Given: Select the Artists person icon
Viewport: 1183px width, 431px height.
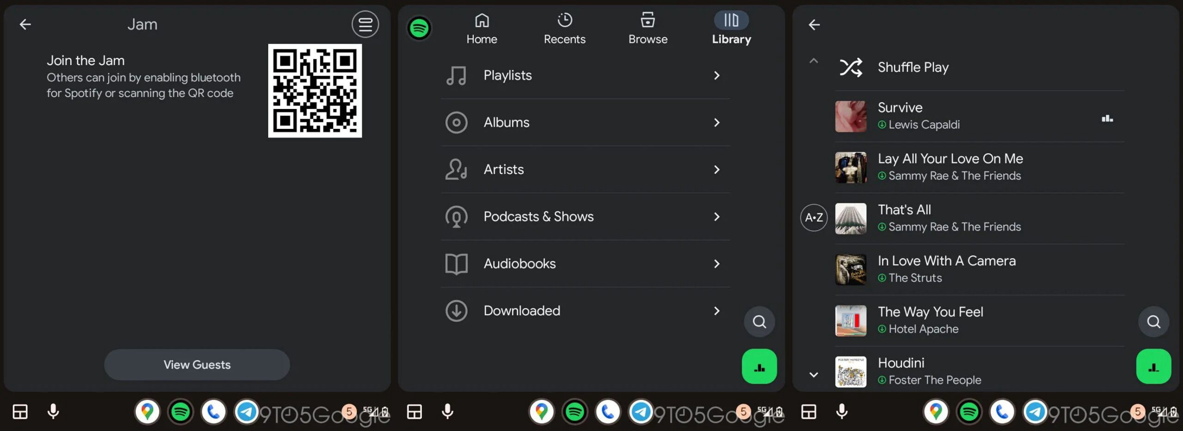Looking at the screenshot, I should 456,170.
